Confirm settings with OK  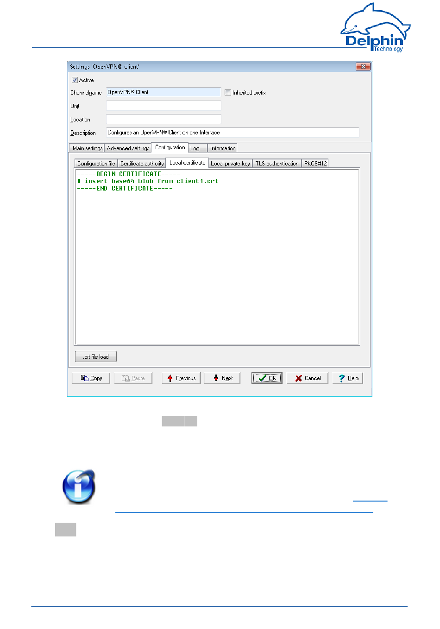pyautogui.click(x=267, y=378)
